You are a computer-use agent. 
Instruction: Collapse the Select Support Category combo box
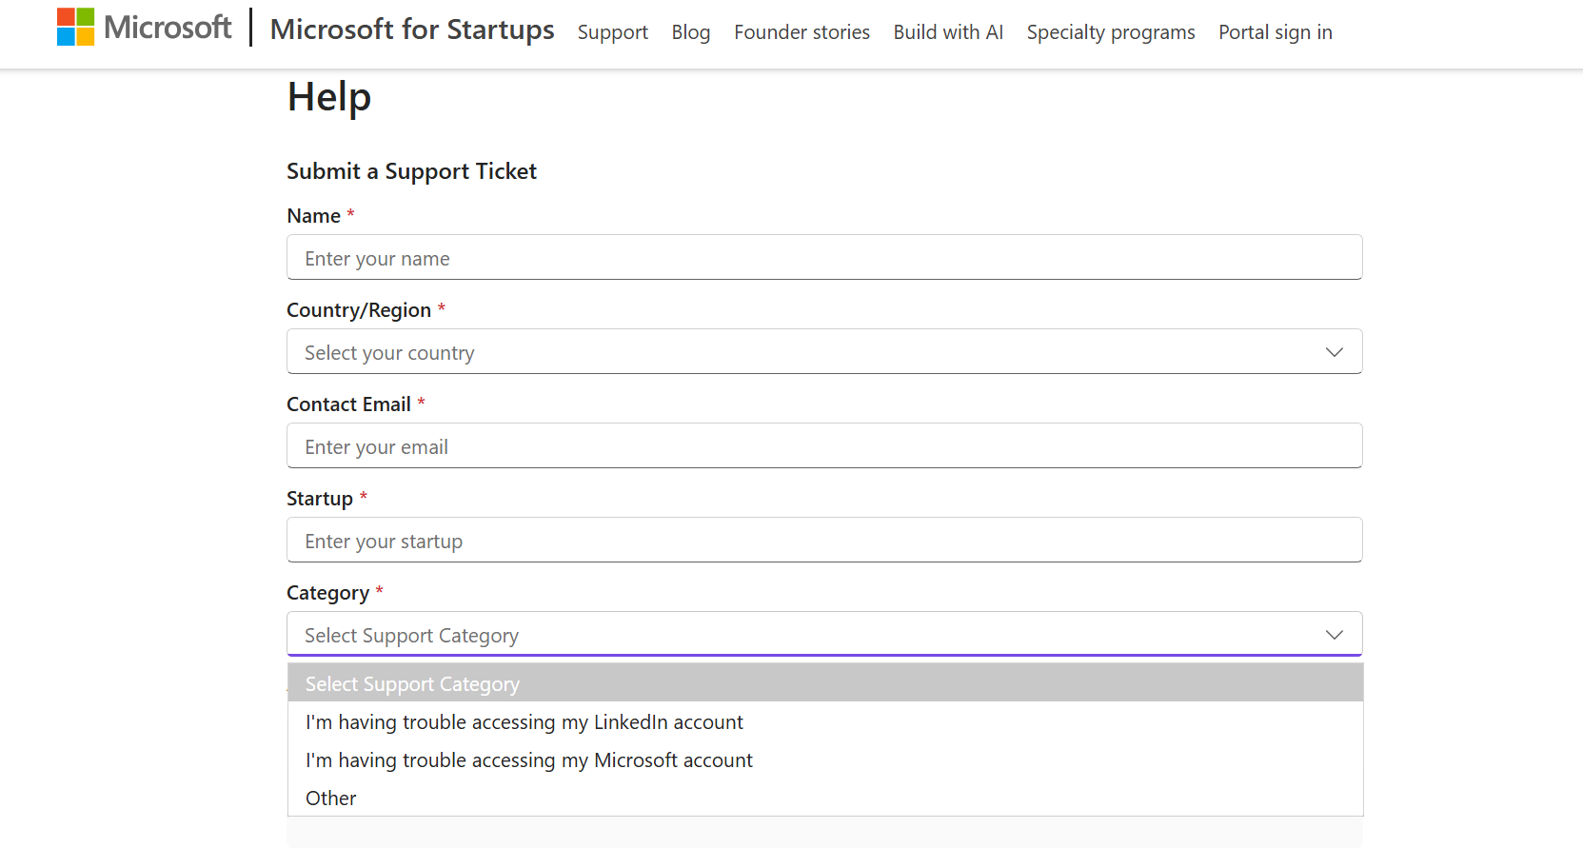point(824,635)
